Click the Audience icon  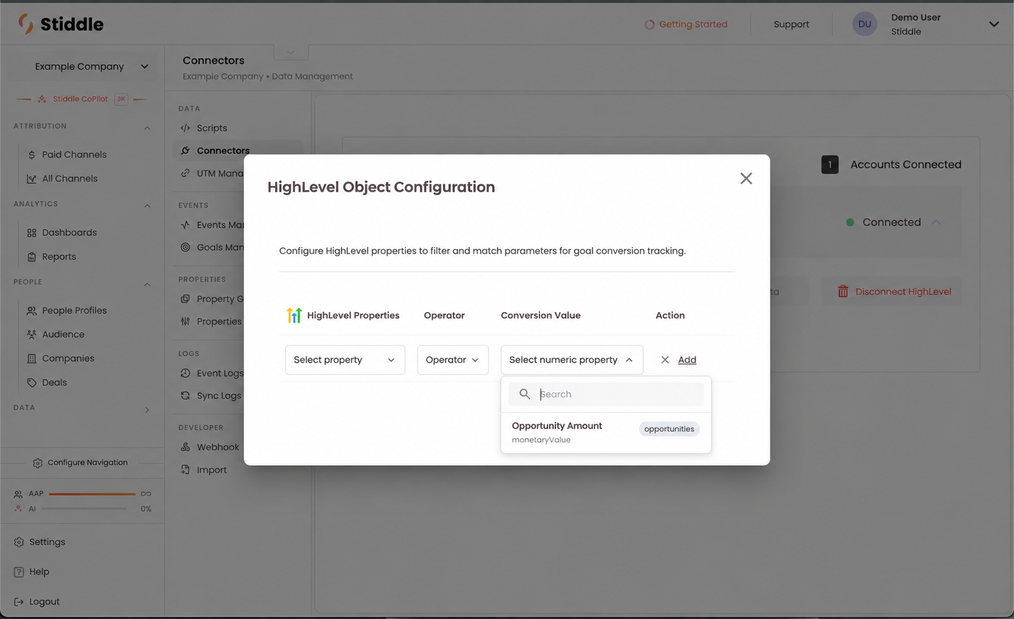32,335
